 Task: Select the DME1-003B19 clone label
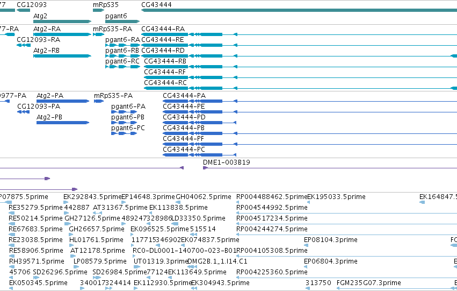pyautogui.click(x=227, y=162)
